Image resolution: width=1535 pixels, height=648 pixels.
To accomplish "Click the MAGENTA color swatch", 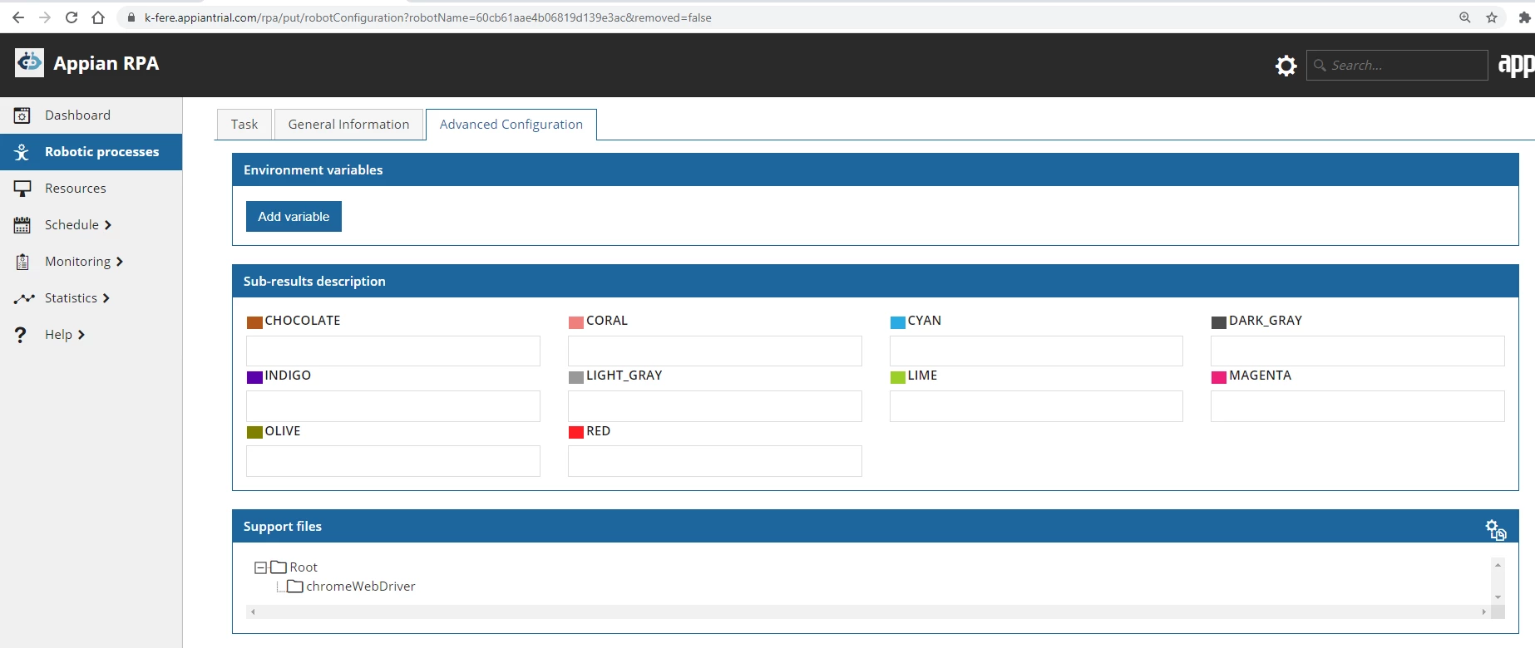I will [x=1219, y=377].
